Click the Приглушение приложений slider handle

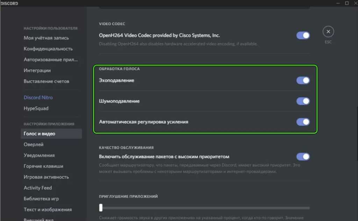pyautogui.click(x=101, y=208)
